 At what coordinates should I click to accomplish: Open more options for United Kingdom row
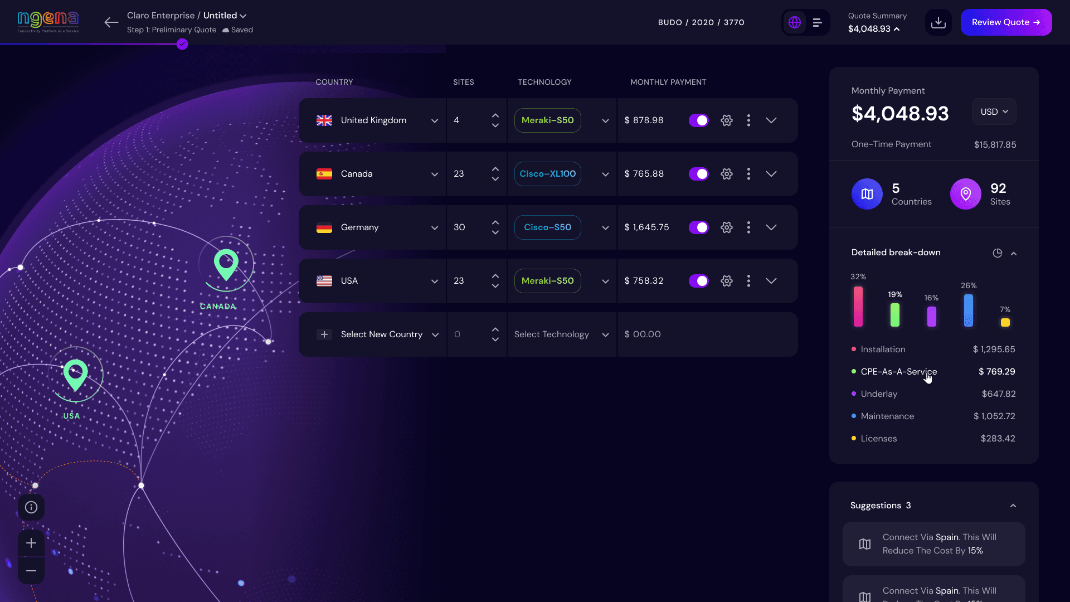point(748,120)
